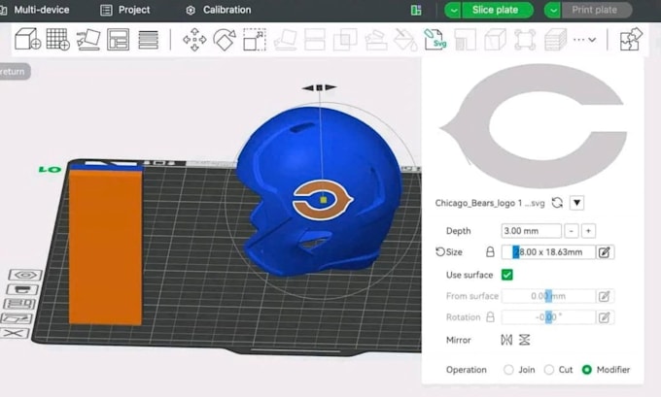This screenshot has height=397, width=661.
Task: Click the return button
Action: tap(14, 72)
